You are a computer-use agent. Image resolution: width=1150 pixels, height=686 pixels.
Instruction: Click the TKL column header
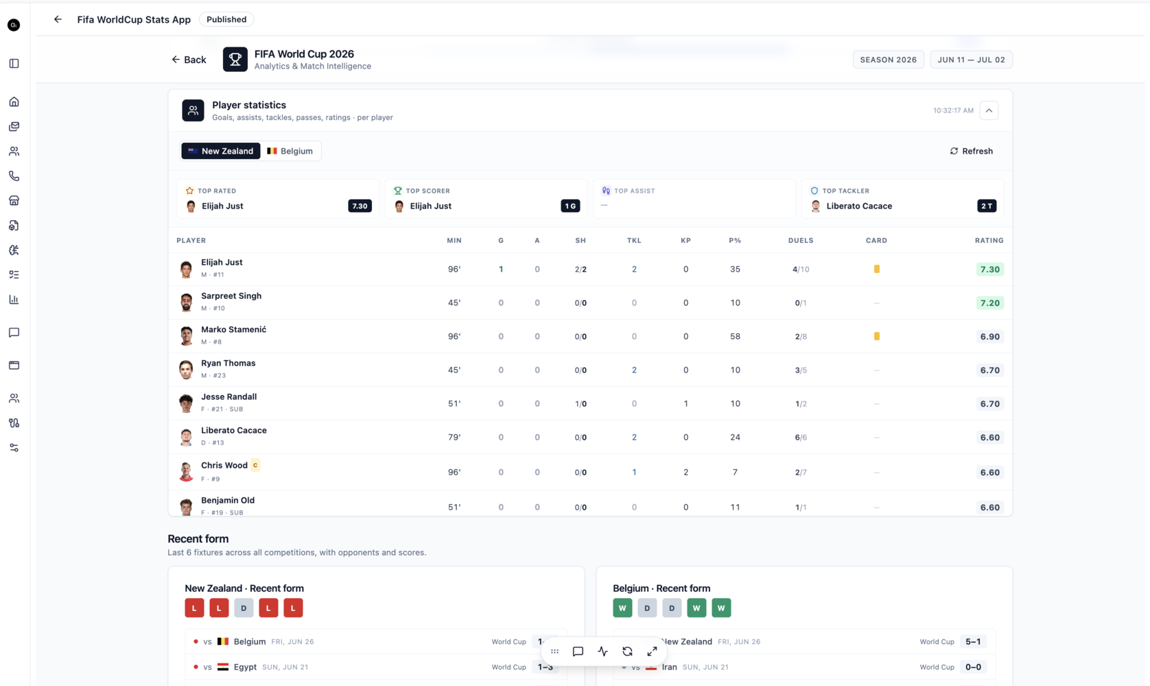634,240
